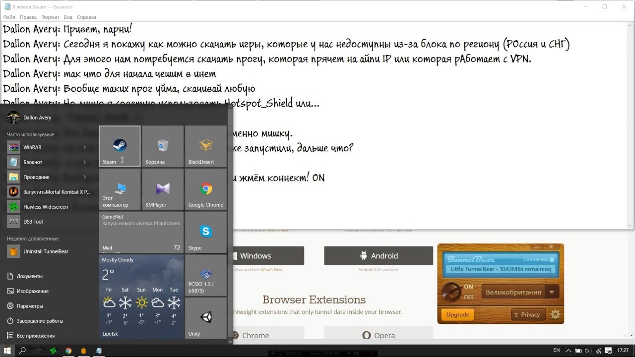635x357 pixels.
Task: Expand TunnelBear Privacy options
Action: pos(528,314)
